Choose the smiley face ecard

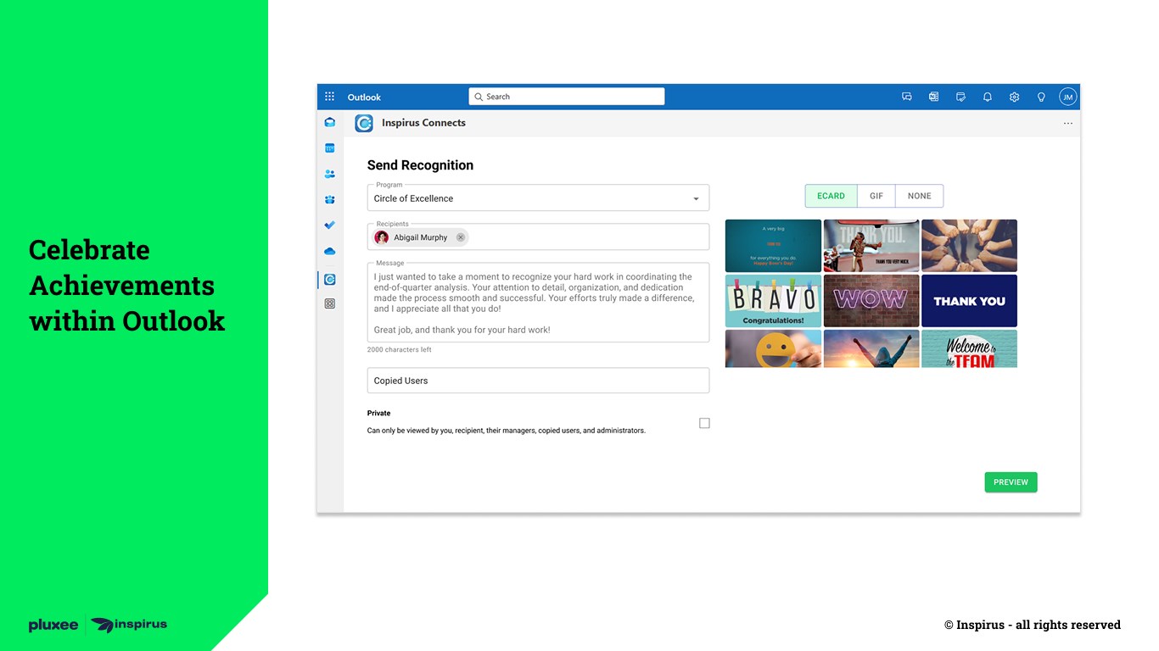[773, 348]
